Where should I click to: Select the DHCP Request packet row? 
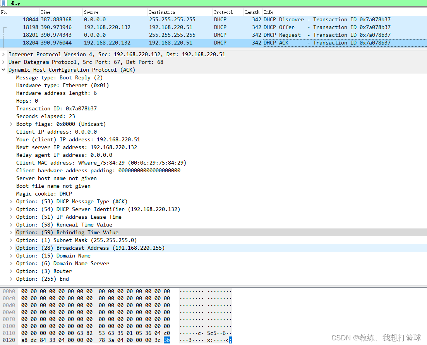point(155,35)
